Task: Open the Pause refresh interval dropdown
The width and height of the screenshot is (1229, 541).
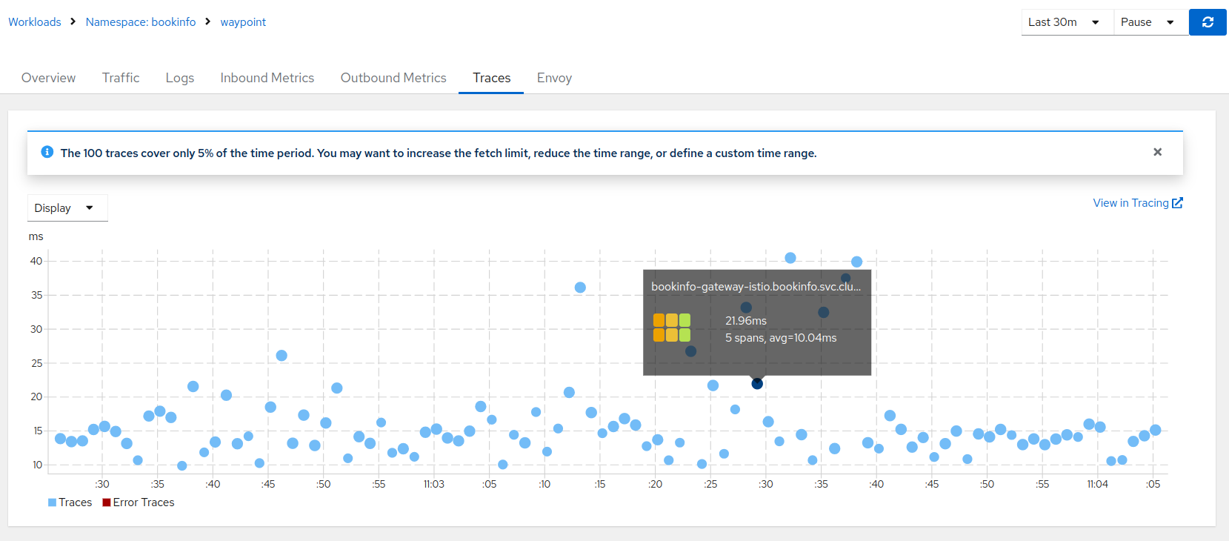Action: point(1147,22)
